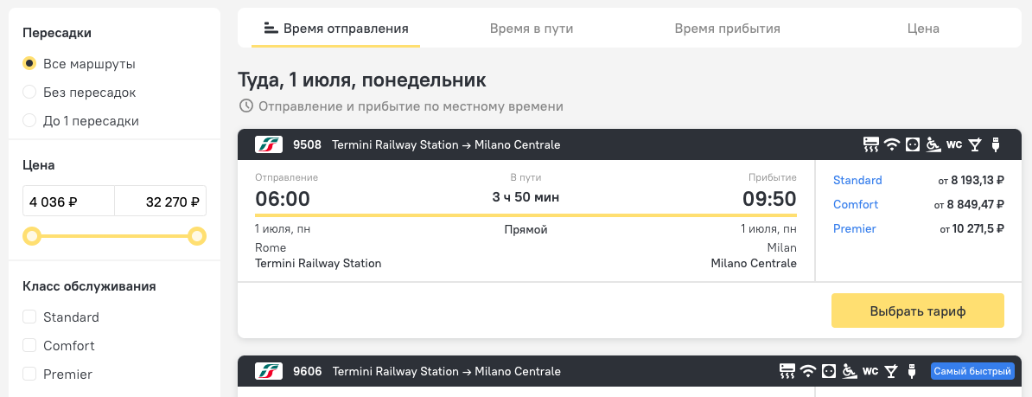Click the 'Выбрать тариф' button
This screenshot has width=1032, height=397.
(918, 311)
